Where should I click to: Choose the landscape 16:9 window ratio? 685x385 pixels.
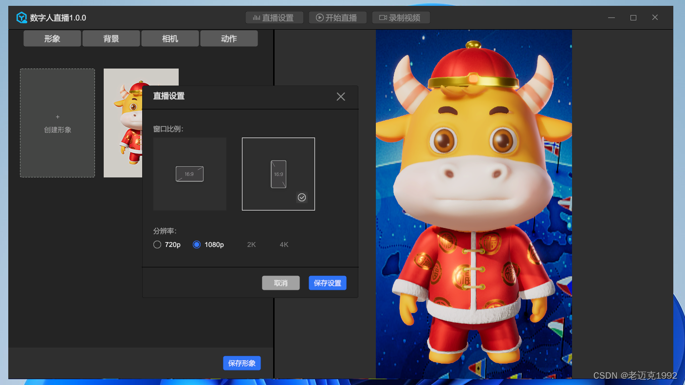pos(190,174)
